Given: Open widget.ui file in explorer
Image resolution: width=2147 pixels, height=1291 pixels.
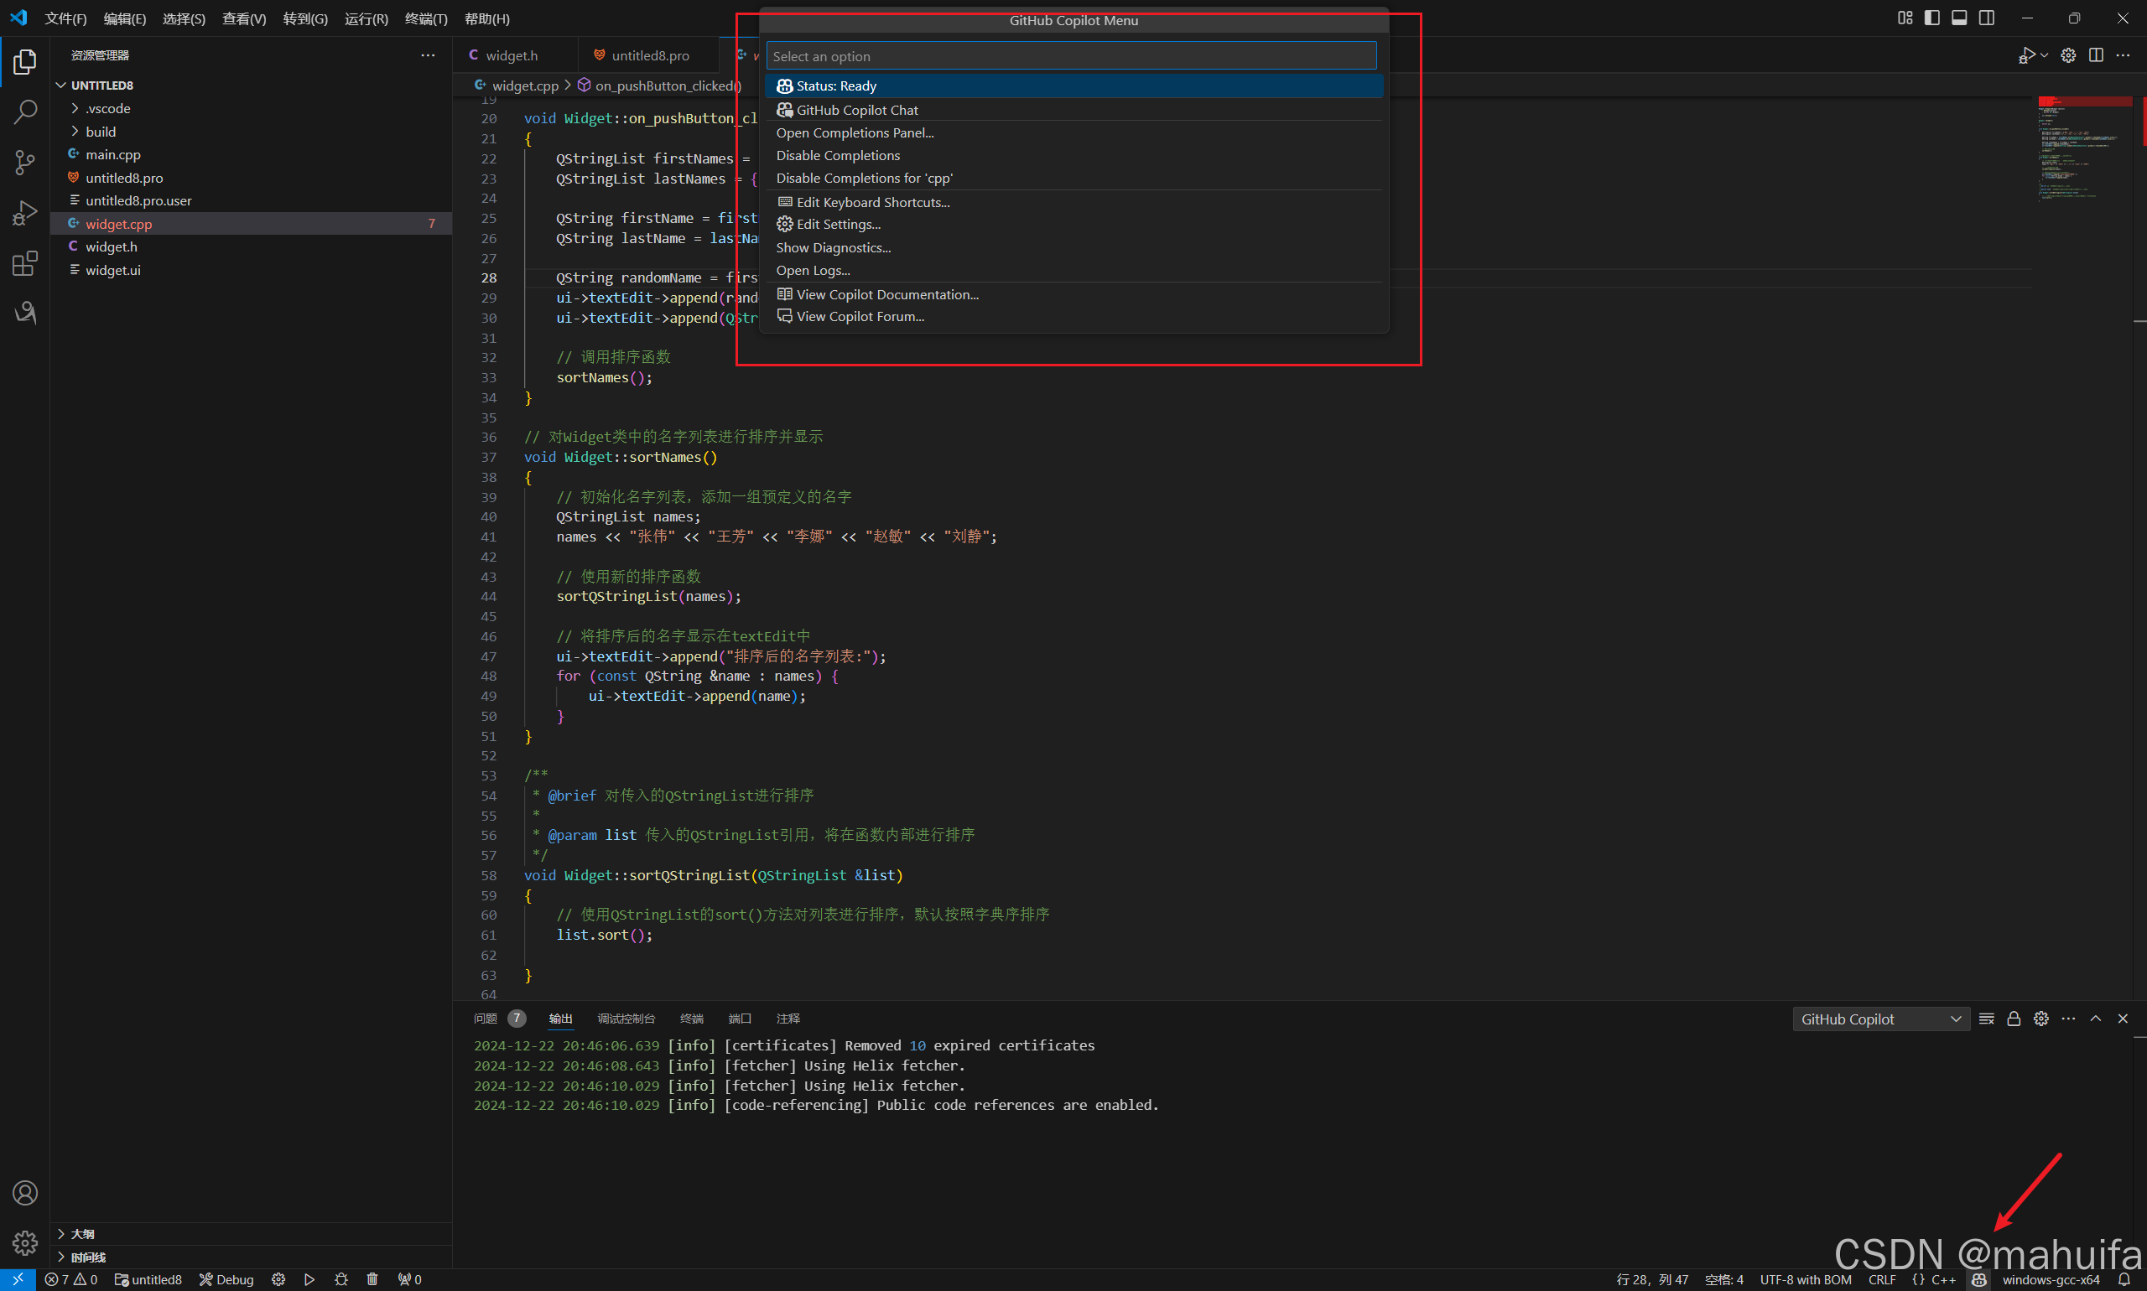Looking at the screenshot, I should coord(252,271).
